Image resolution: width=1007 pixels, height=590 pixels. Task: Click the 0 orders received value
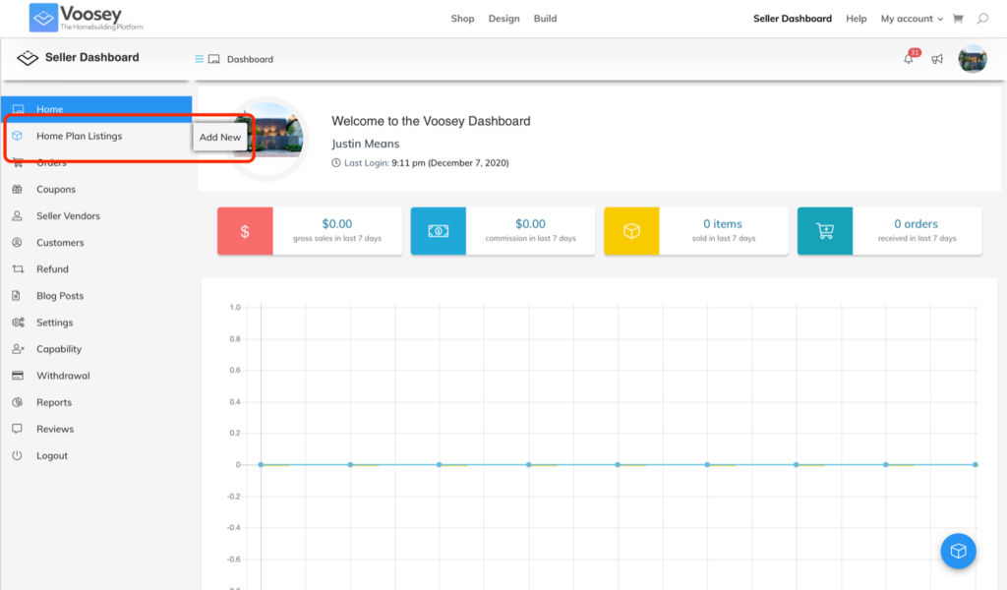tap(916, 223)
